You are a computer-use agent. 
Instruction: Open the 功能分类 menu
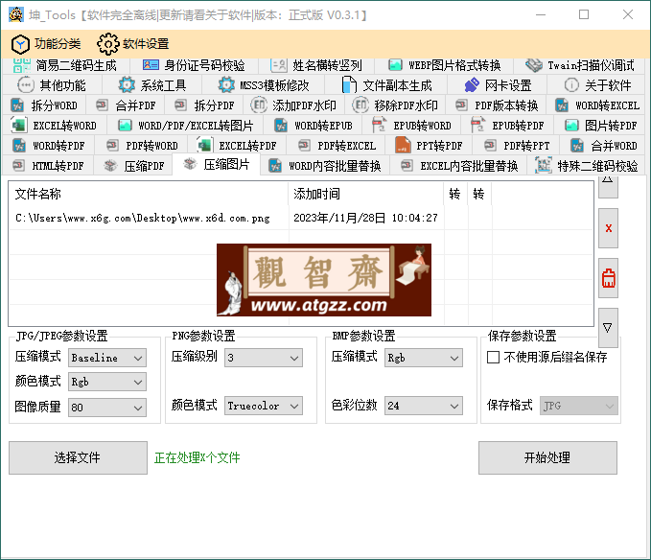(x=46, y=43)
